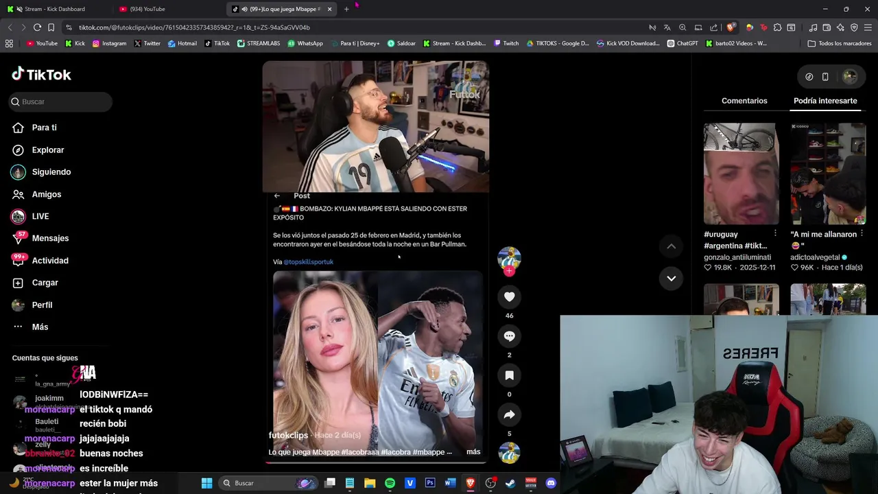
Task: Bookmark this page using the toolbar bookmark icon
Action: click(x=51, y=27)
